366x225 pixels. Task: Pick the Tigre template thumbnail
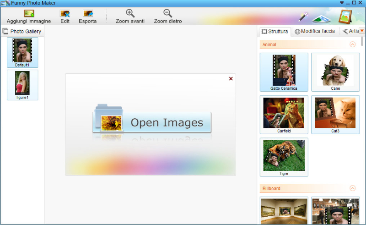click(284, 157)
